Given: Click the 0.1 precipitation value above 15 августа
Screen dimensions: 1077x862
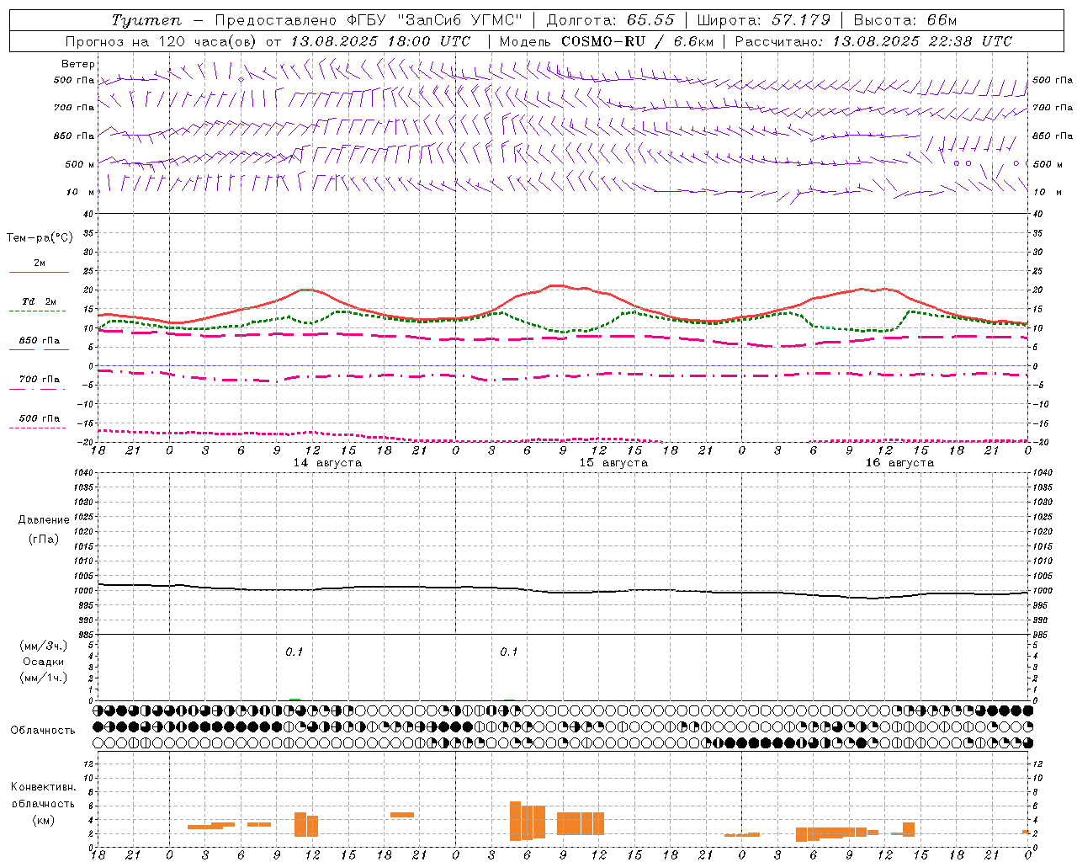Looking at the screenshot, I should [509, 652].
